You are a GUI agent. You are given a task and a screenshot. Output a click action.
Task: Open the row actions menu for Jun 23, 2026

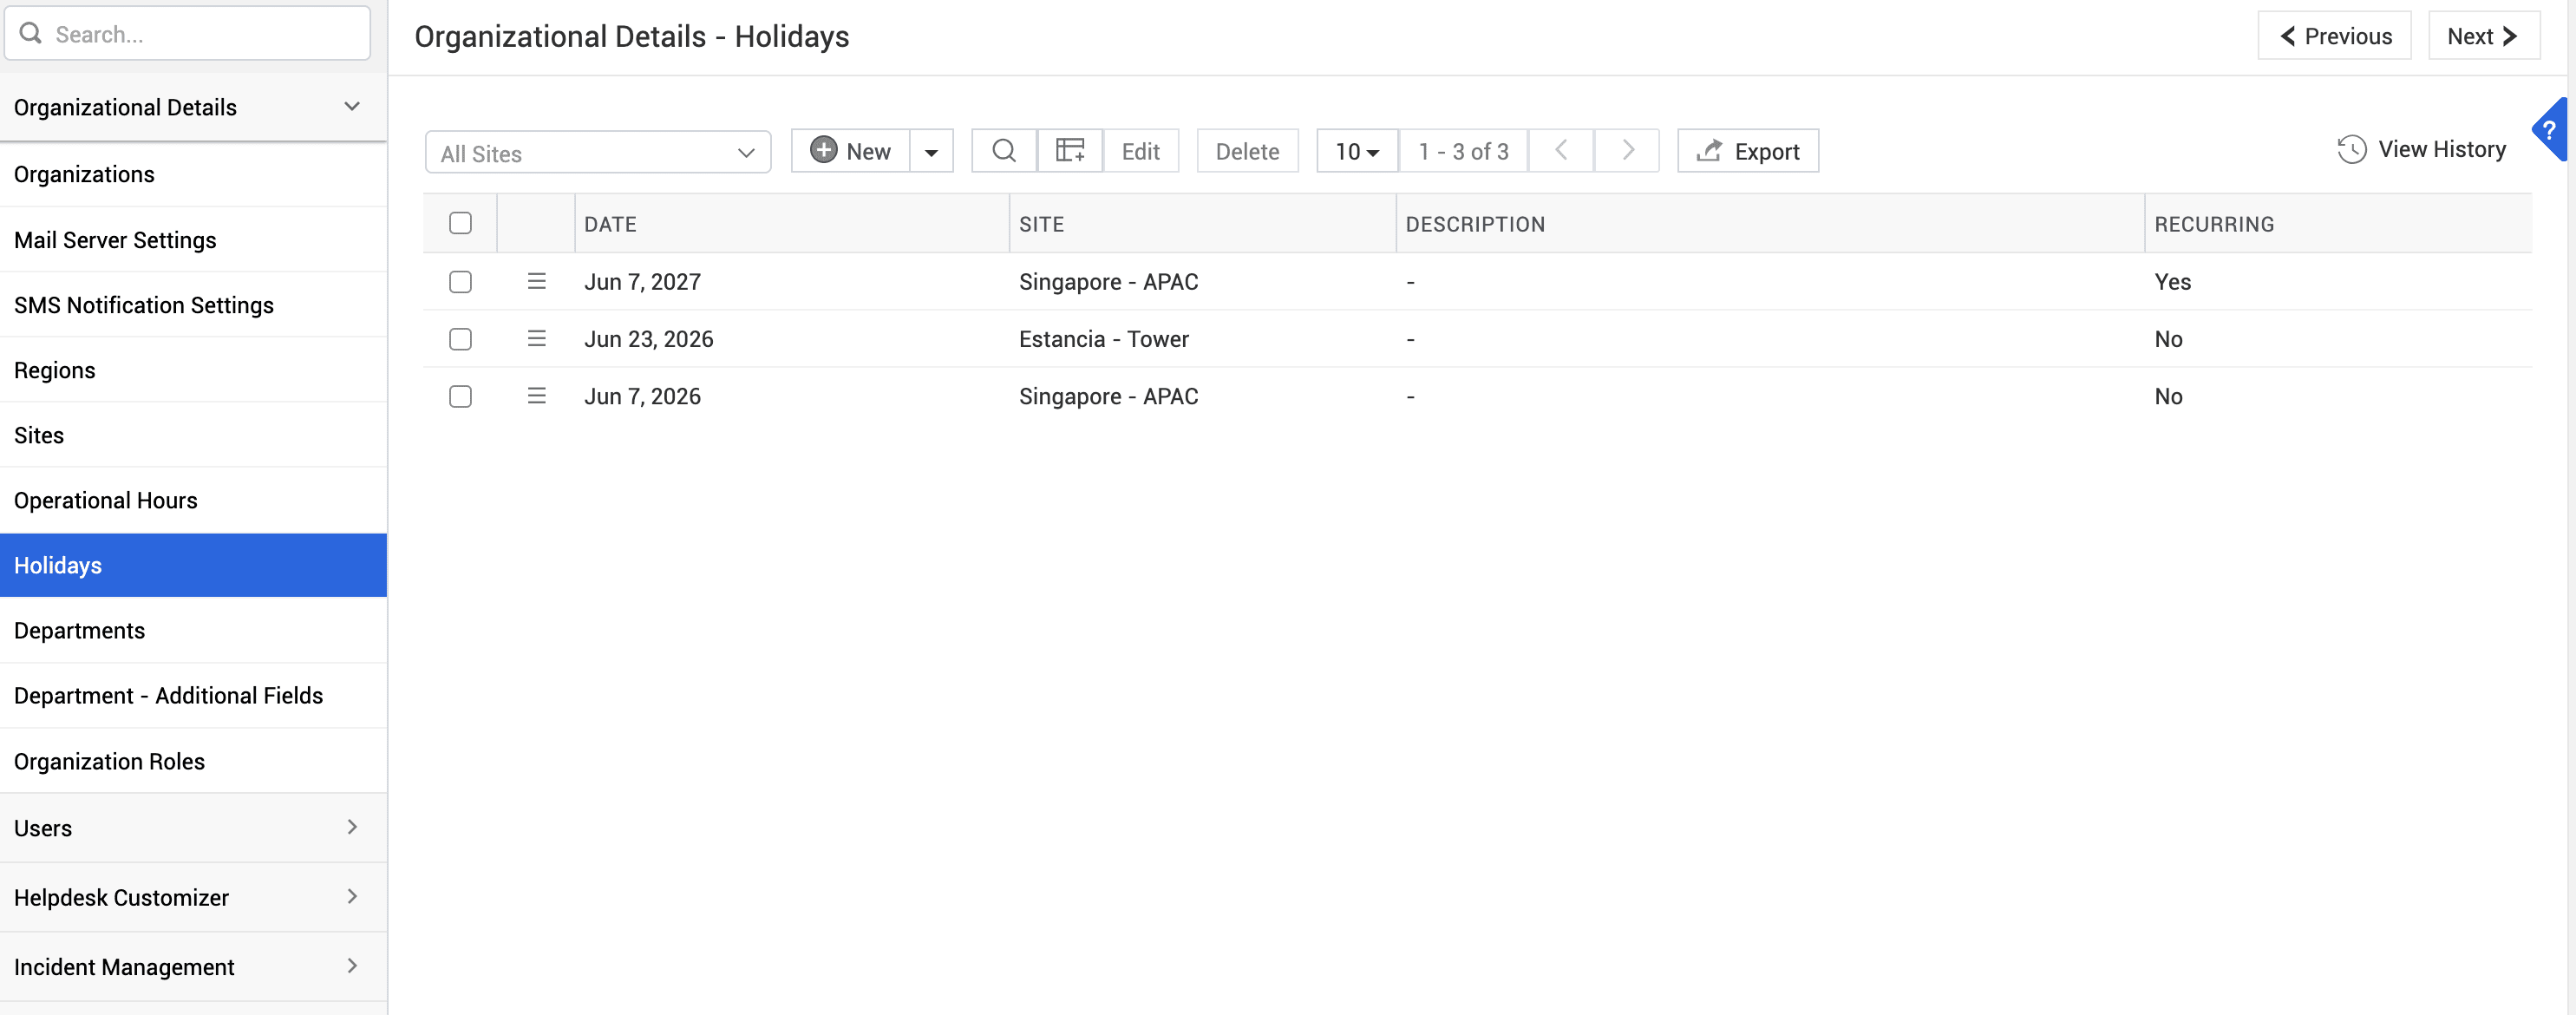coord(537,339)
